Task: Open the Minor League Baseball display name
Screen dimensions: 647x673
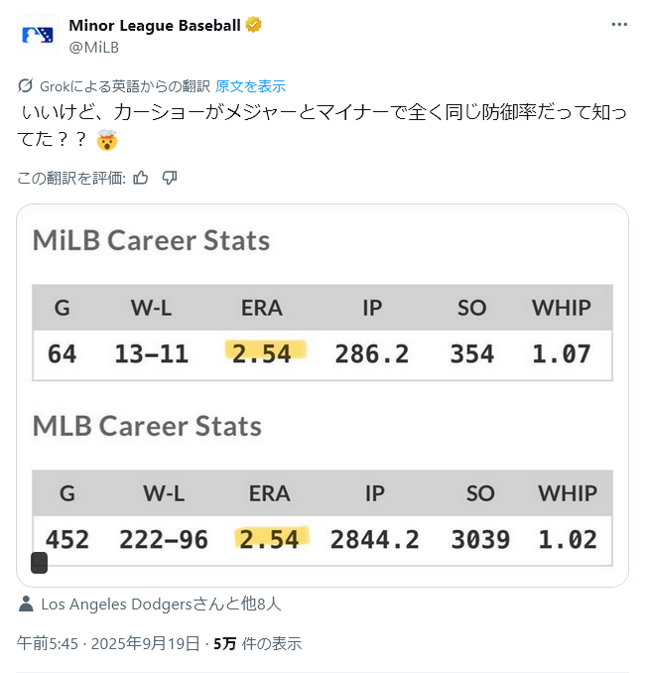Action: (155, 26)
